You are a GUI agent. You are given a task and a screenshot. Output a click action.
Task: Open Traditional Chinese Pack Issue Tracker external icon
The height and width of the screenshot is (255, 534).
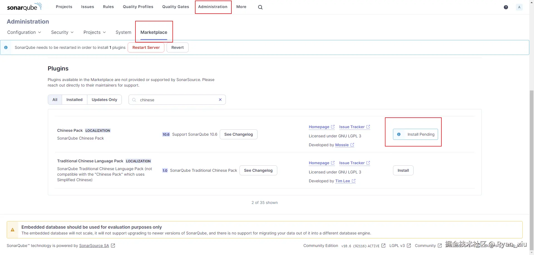coord(368,163)
